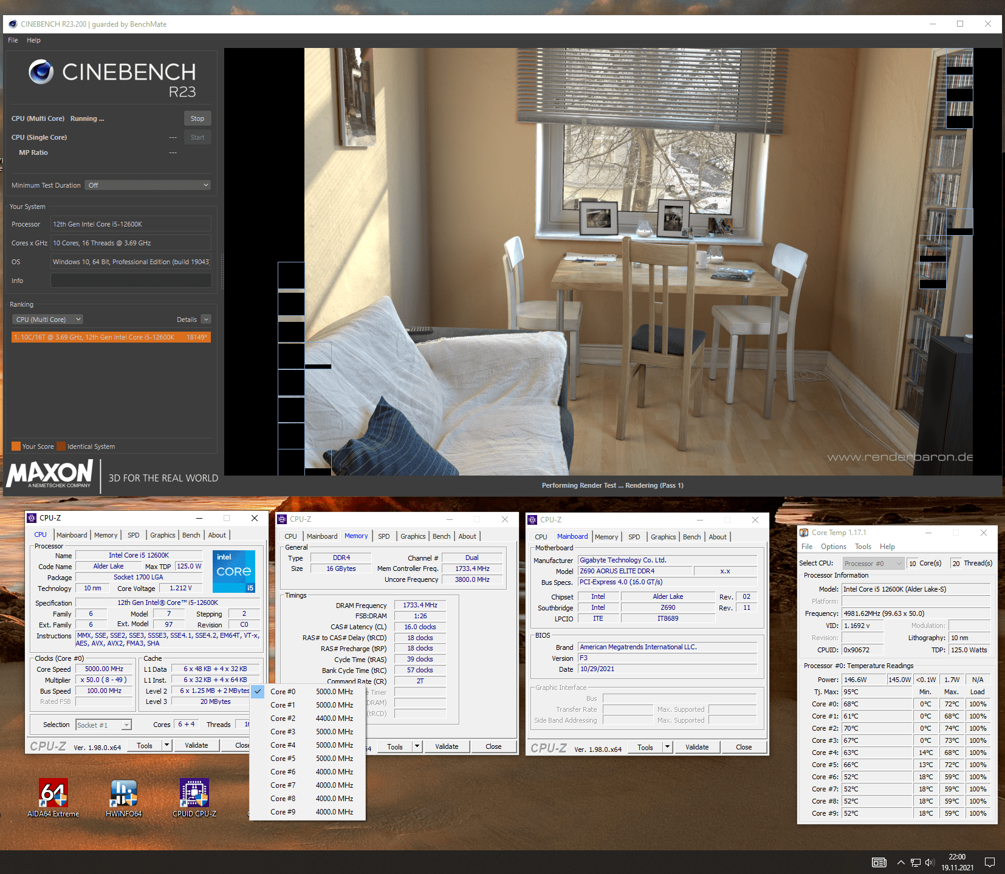1005x874 pixels.
Task: Choose Core #2 at 4400.0 MHz from the menu
Action: tap(307, 719)
